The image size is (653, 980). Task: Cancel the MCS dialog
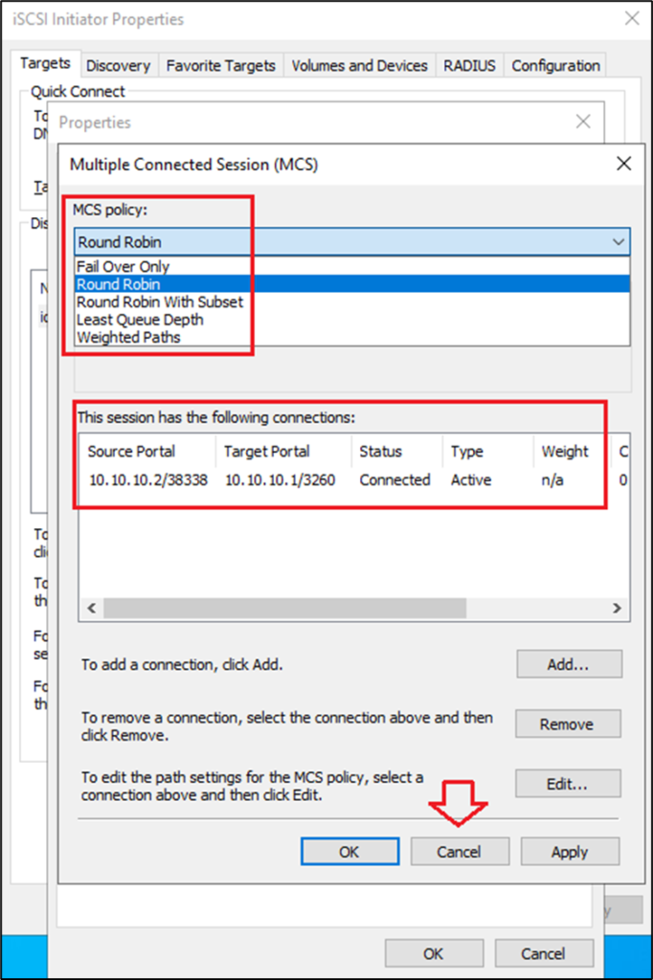[460, 852]
